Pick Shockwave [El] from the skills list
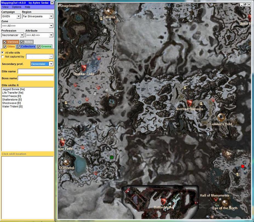The image size is (254, 222). point(11,103)
